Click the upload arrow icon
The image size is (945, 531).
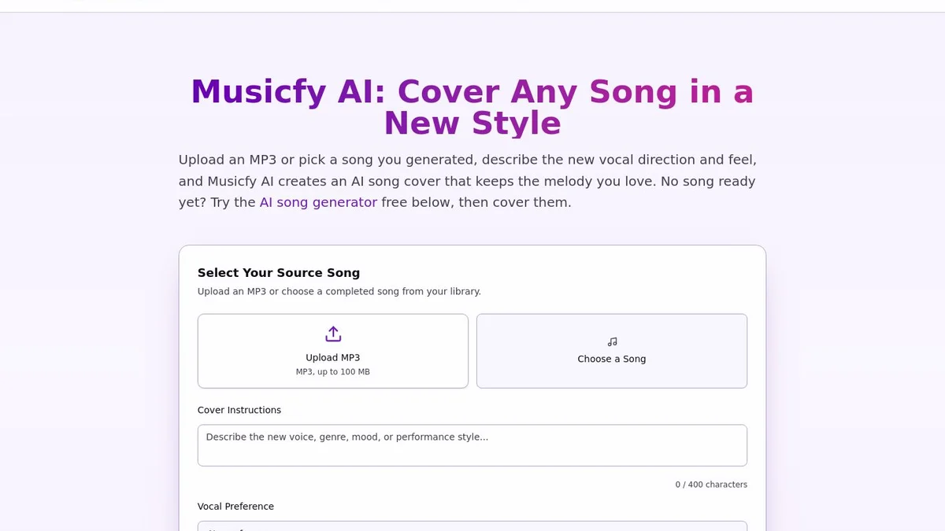click(333, 334)
